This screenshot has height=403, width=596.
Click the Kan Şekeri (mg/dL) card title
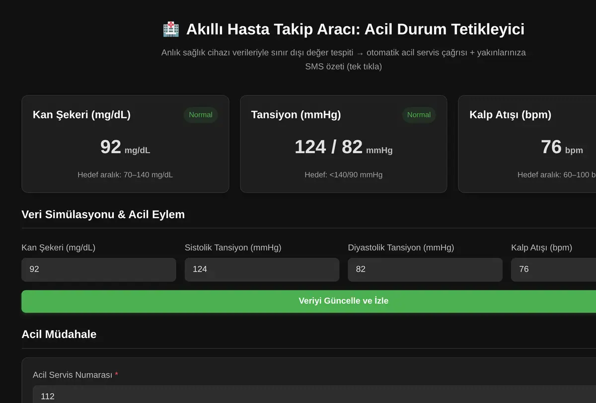click(81, 115)
